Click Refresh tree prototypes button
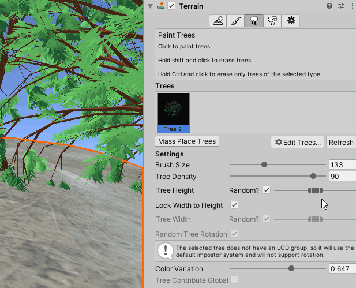The image size is (356, 288). tap(341, 143)
